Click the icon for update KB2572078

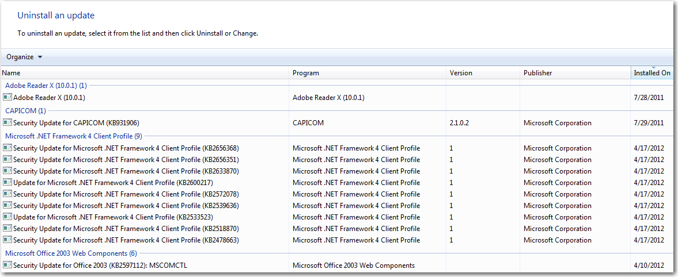(7, 194)
